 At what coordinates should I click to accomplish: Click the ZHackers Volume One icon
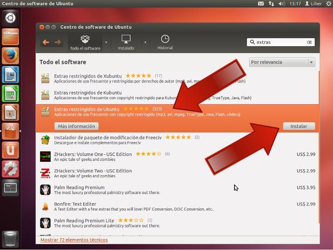click(45, 156)
